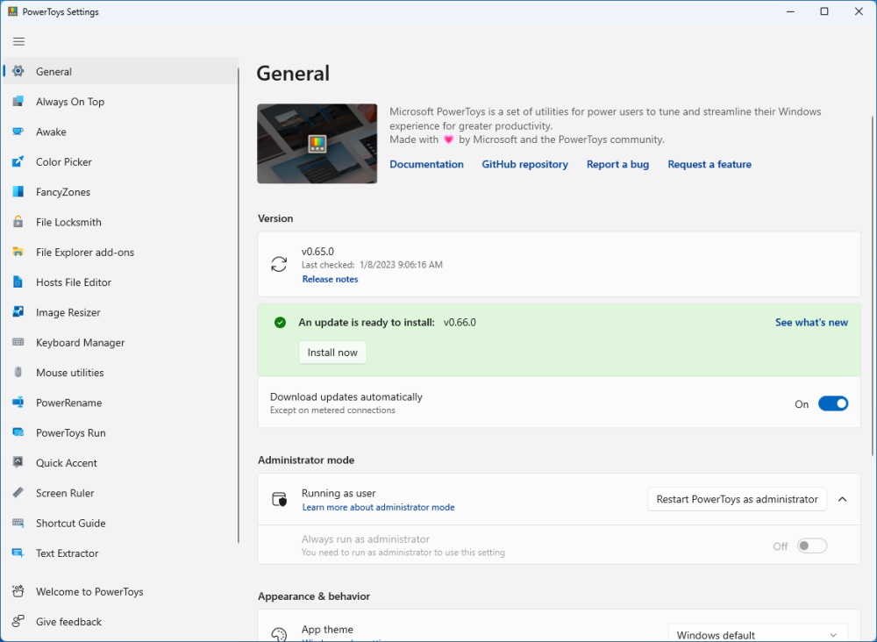Click the v0.66.0 update version text
The image size is (877, 642).
click(x=460, y=322)
